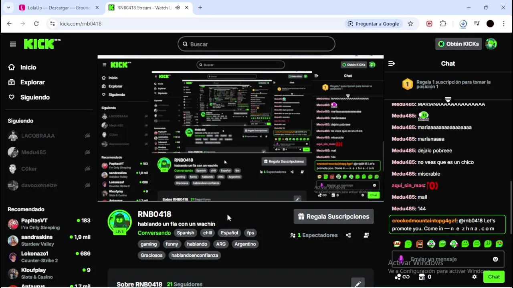This screenshot has height=288, width=513.
Task: Open Chrome downloads icon
Action: [463, 24]
